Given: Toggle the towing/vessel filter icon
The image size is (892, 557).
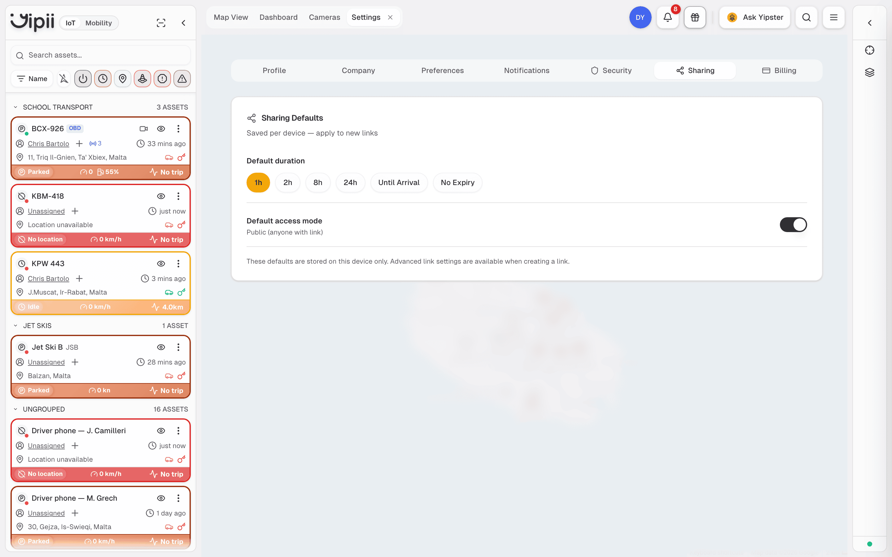Looking at the screenshot, I should pyautogui.click(x=143, y=79).
